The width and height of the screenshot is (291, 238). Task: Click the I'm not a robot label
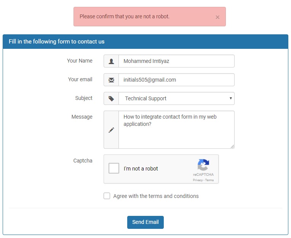click(x=141, y=169)
